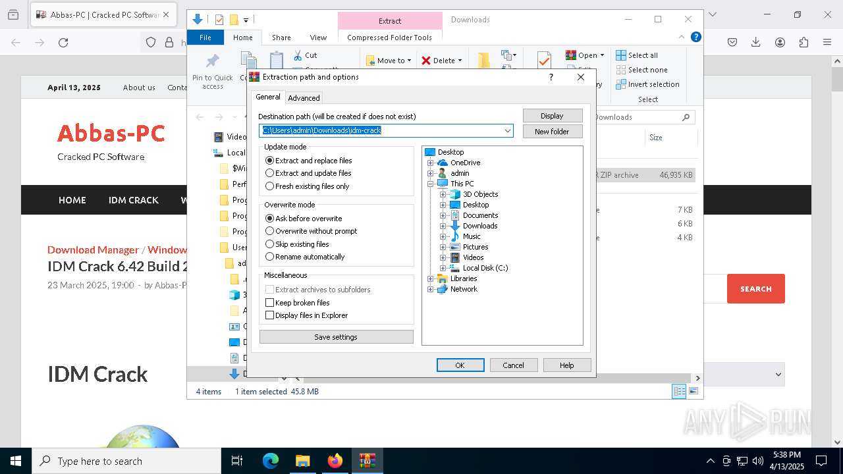Expand Downloads node in folder tree
This screenshot has height=474, width=843.
(443, 226)
